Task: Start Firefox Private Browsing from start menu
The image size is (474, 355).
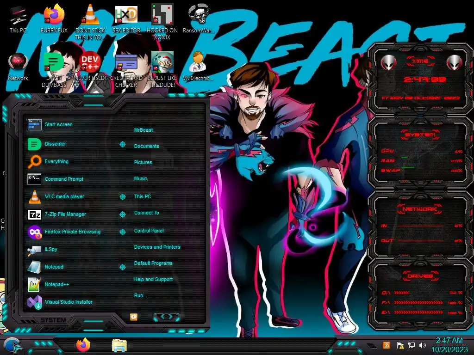Action: tap(64, 232)
